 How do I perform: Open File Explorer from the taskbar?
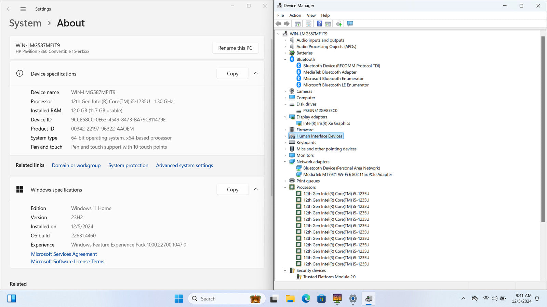point(290,299)
